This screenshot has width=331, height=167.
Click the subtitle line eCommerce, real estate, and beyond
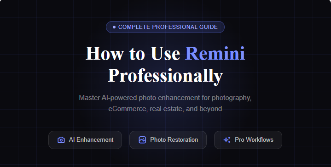click(x=165, y=109)
